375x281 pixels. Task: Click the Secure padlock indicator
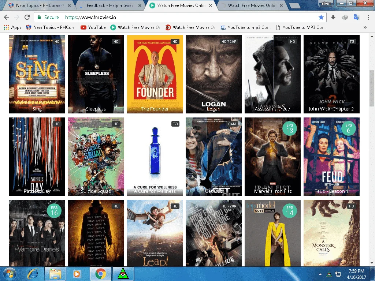pos(48,17)
